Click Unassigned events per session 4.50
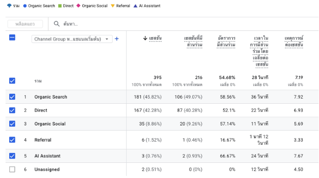 [x=298, y=169]
